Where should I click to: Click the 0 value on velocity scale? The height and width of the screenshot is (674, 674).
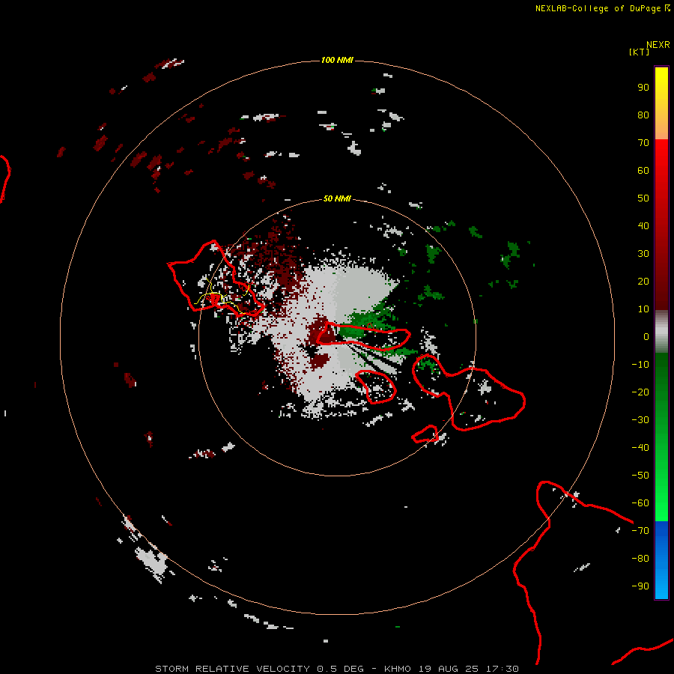[x=646, y=336]
